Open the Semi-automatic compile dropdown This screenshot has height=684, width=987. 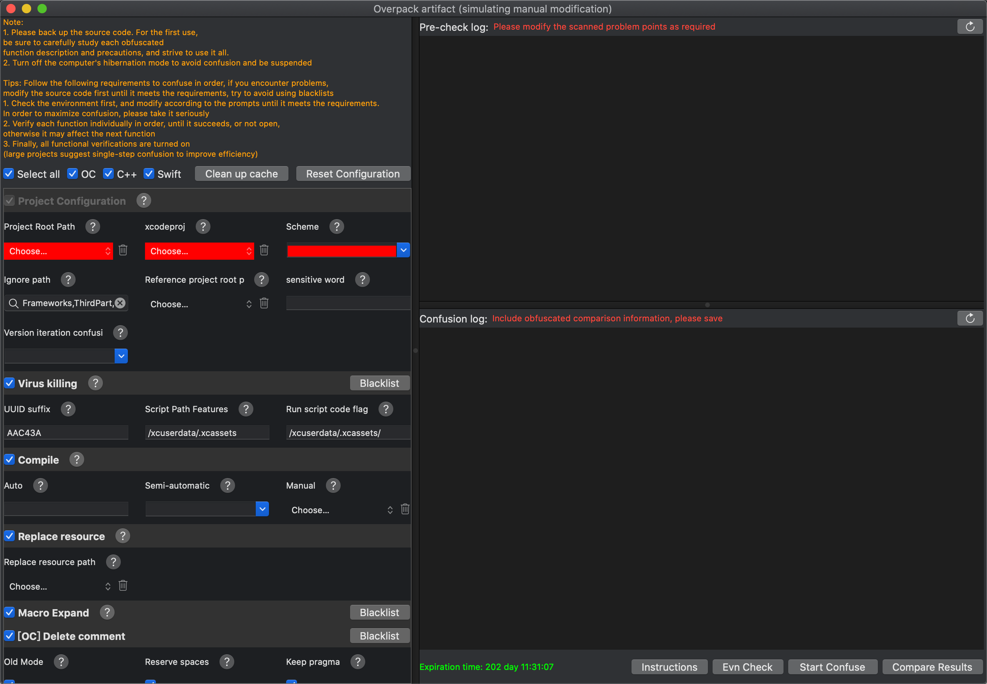tap(262, 509)
